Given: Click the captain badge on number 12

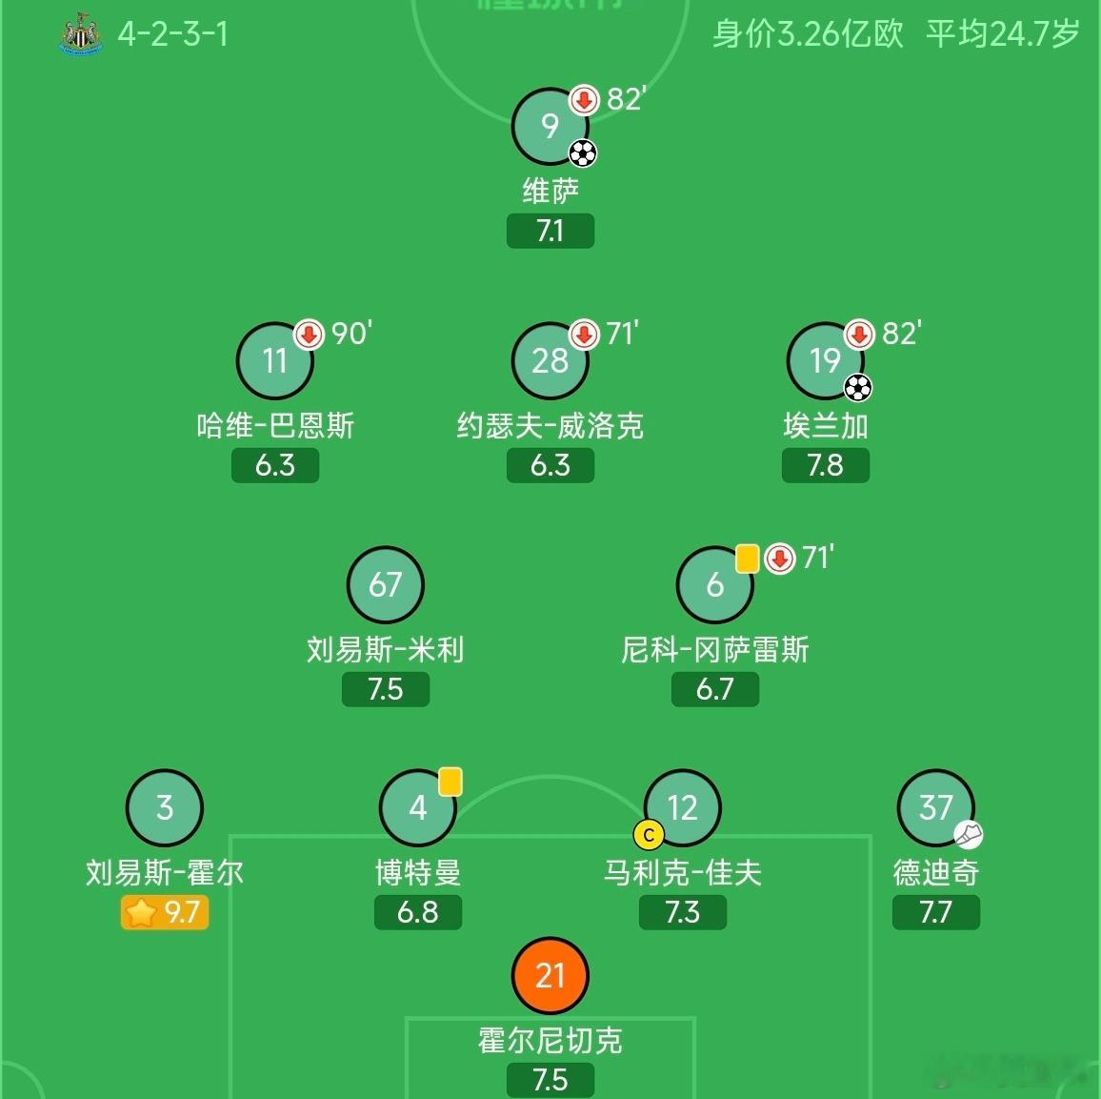Looking at the screenshot, I should pyautogui.click(x=649, y=835).
